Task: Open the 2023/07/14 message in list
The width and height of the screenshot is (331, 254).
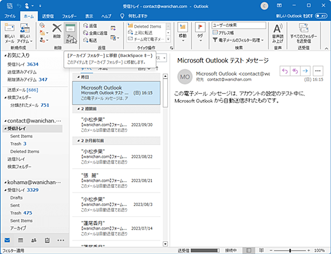Action: pos(116,229)
